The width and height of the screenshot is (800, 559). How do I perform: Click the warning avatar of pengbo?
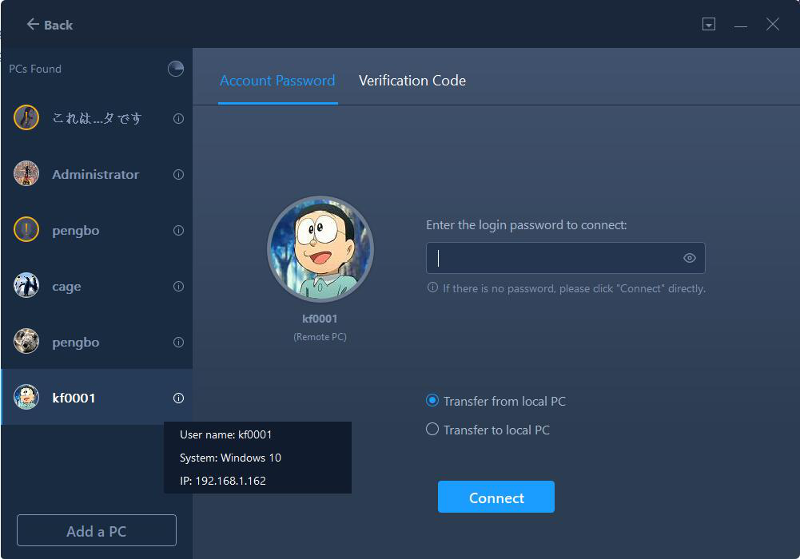coord(26,230)
